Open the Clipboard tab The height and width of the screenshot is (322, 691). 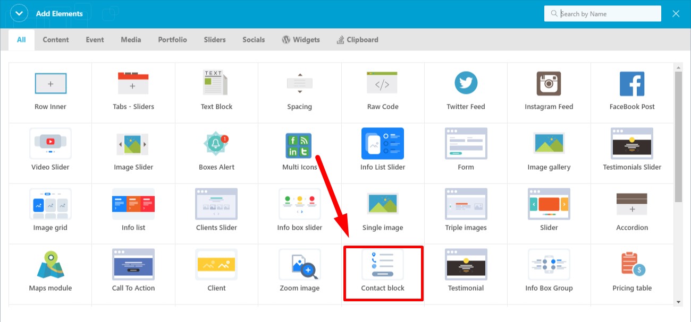pyautogui.click(x=357, y=40)
